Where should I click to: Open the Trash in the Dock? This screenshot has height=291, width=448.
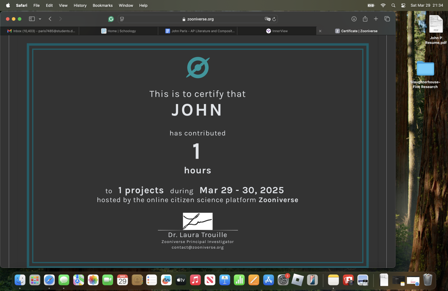pyautogui.click(x=427, y=280)
